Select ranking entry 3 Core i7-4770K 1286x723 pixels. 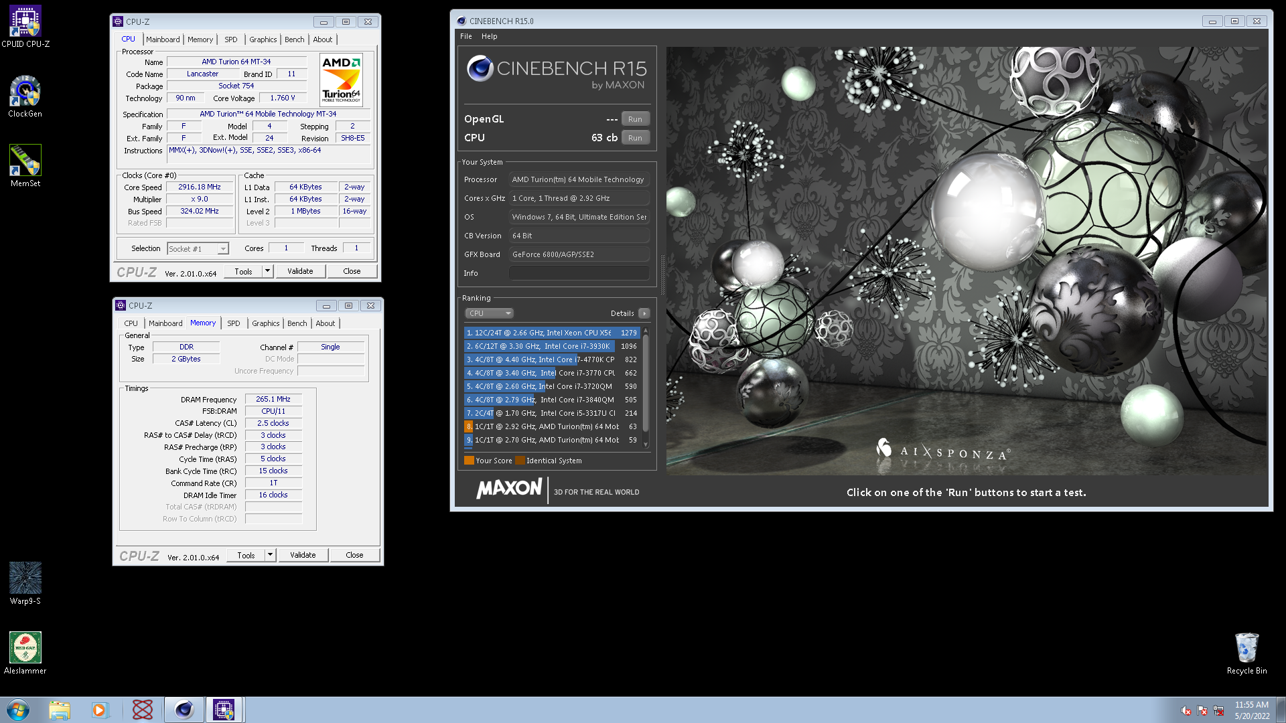[x=552, y=359]
